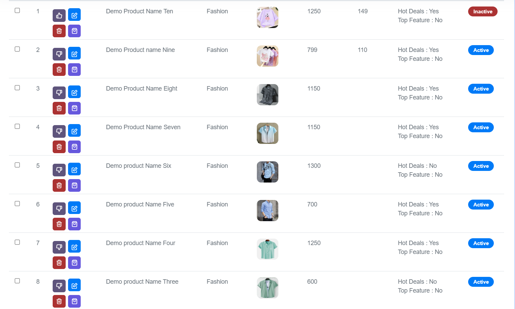Delete Demo Product Name Seven
This screenshot has width=515, height=309.
(59, 147)
